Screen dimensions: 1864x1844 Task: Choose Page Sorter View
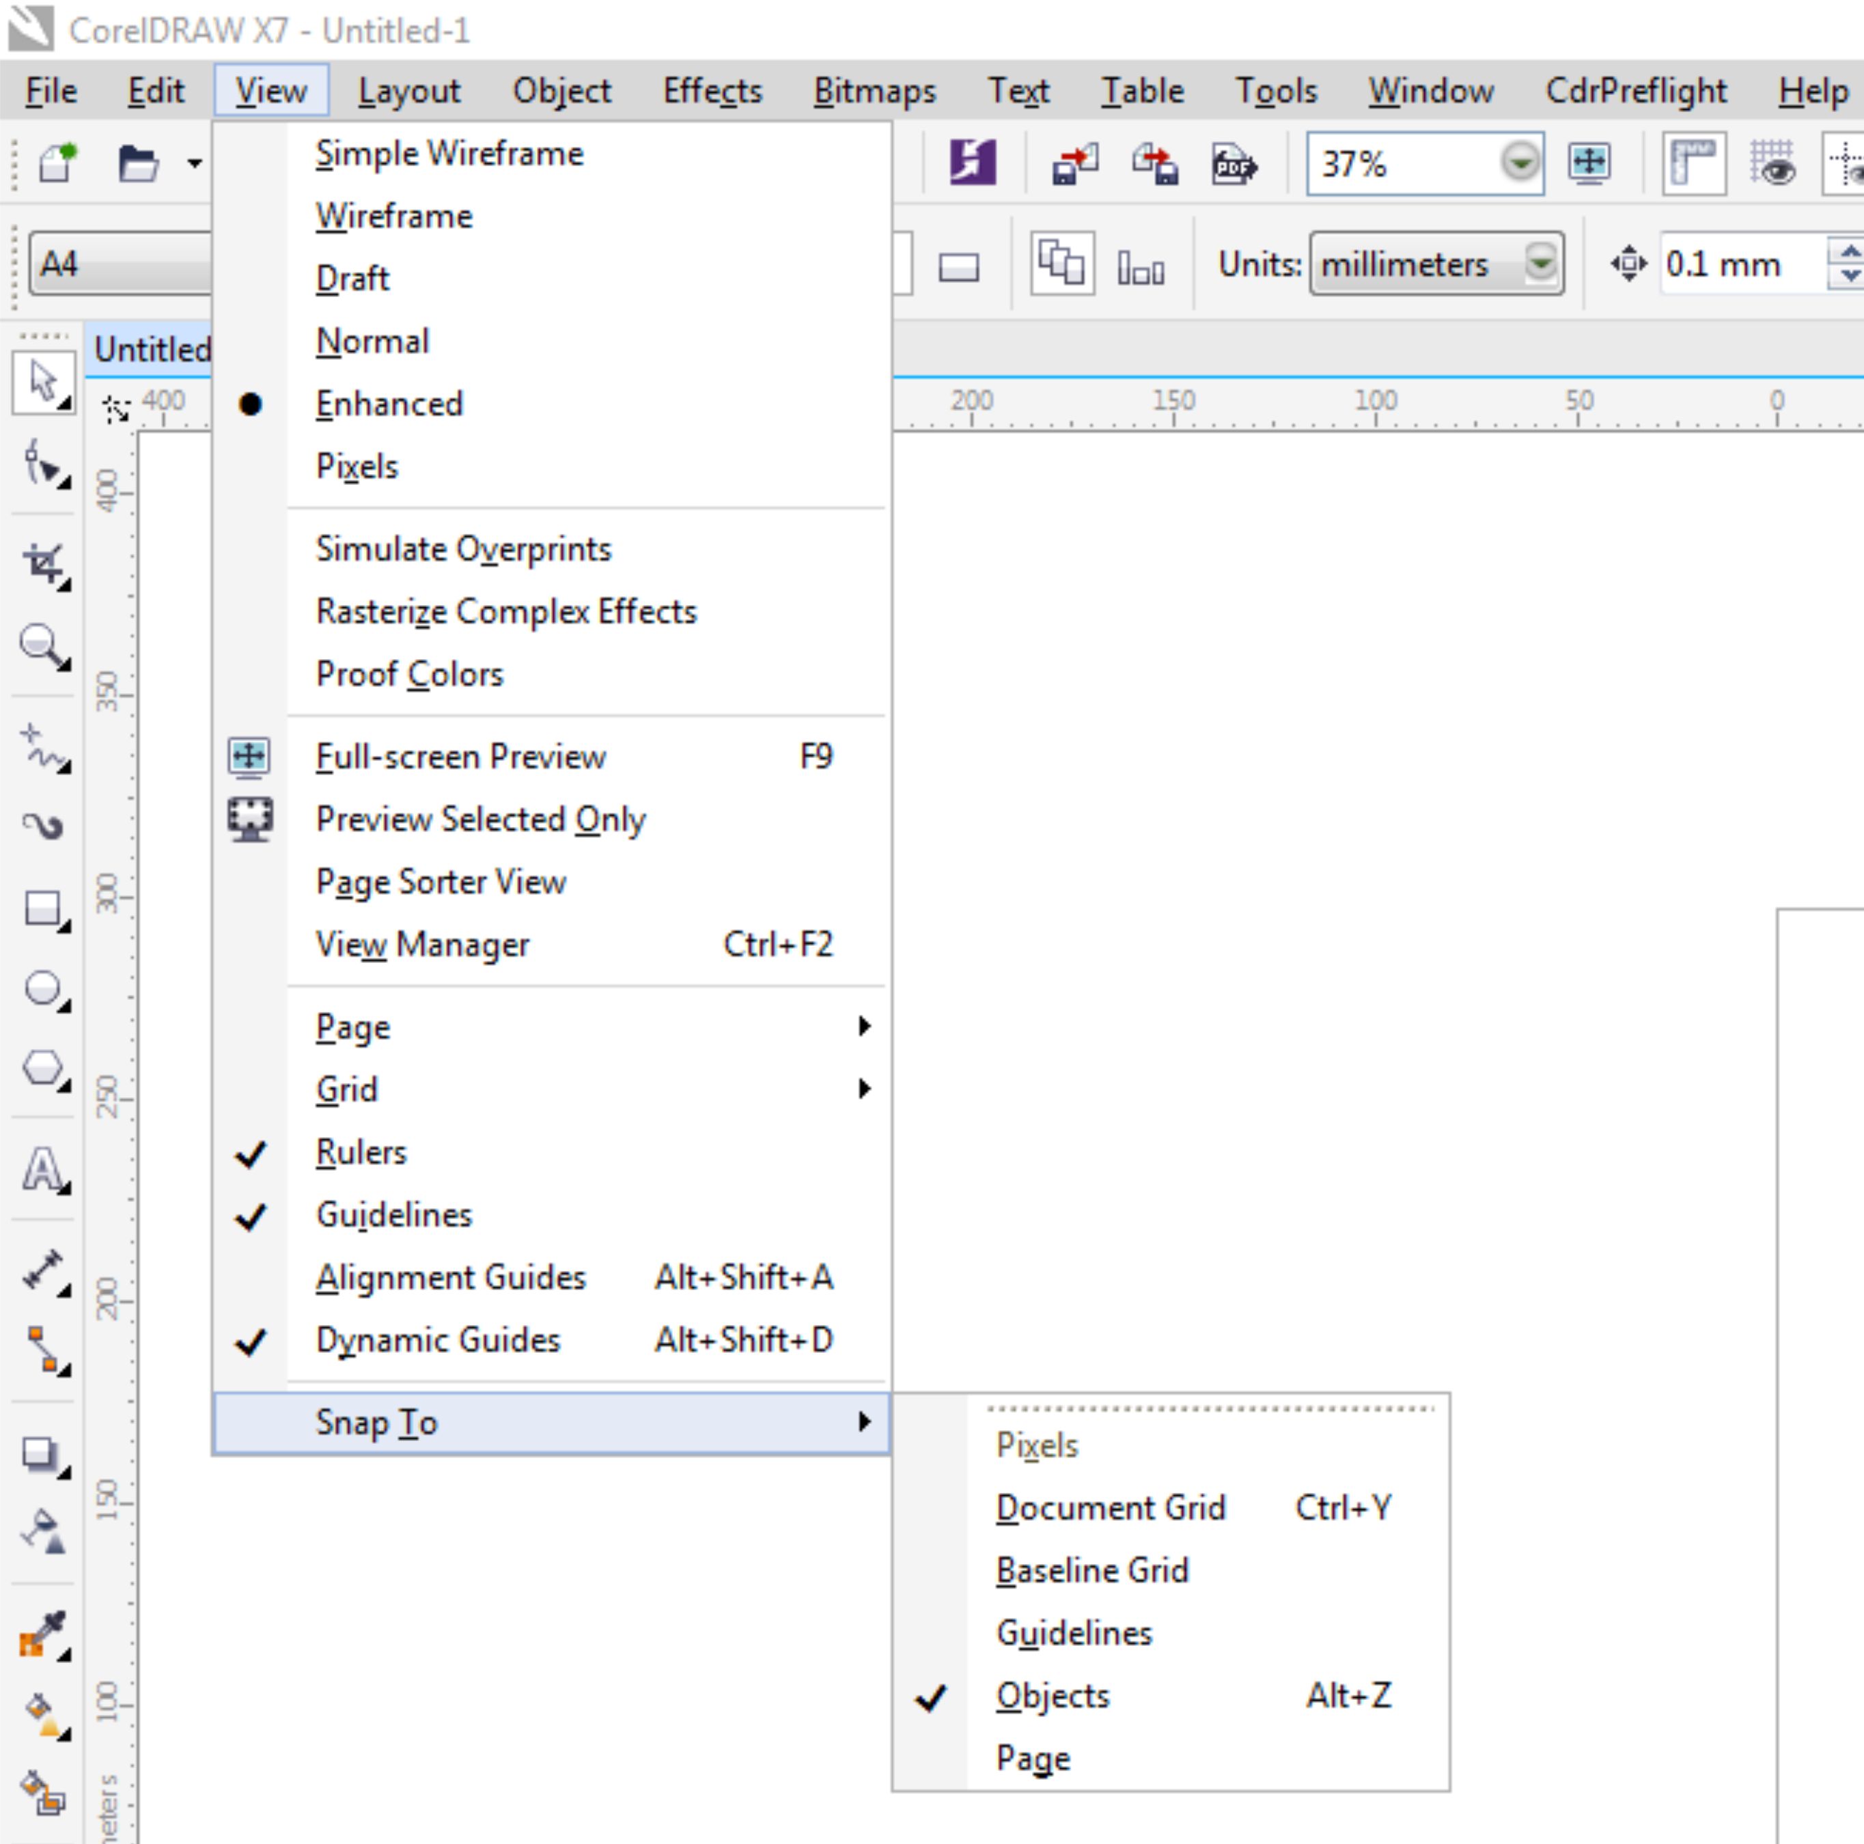click(x=551, y=882)
